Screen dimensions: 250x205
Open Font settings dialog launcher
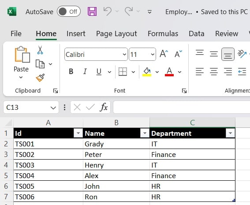coord(184,91)
